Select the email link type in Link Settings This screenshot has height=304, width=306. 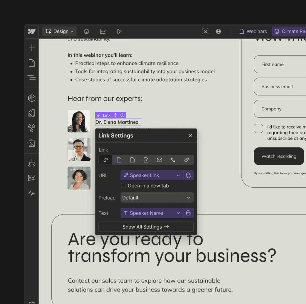click(159, 160)
